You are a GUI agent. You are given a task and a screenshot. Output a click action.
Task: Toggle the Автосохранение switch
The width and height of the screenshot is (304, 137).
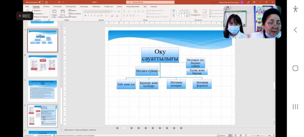point(41,2)
